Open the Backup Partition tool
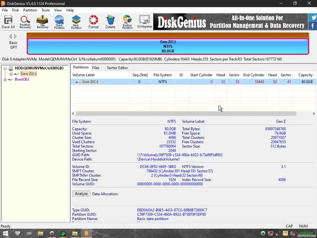Screen dimensions: 317x238 pyautogui.click(x=127, y=22)
